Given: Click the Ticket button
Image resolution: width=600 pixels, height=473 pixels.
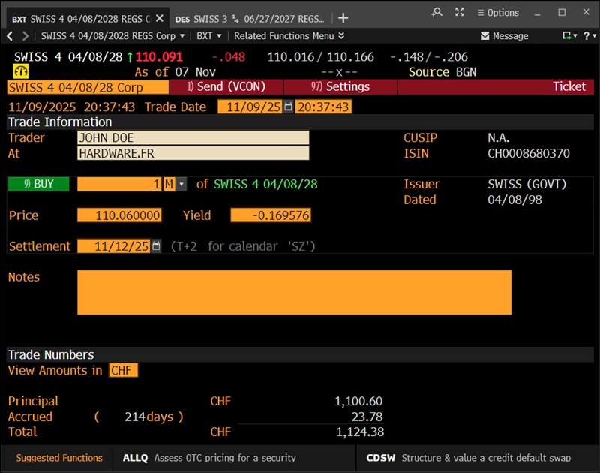Looking at the screenshot, I should click(x=568, y=87).
